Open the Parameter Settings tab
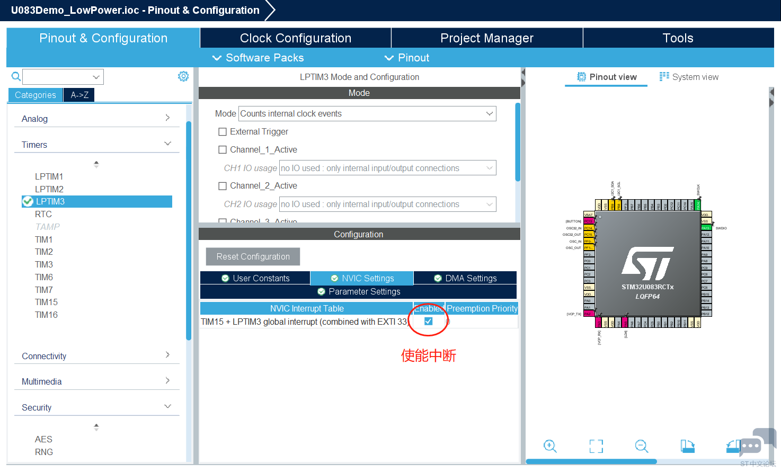The image size is (781, 472). pos(359,291)
